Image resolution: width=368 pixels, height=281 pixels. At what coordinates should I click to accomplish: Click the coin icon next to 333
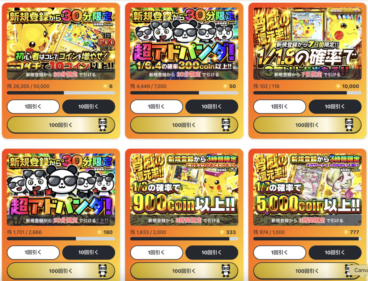pyautogui.click(x=222, y=232)
